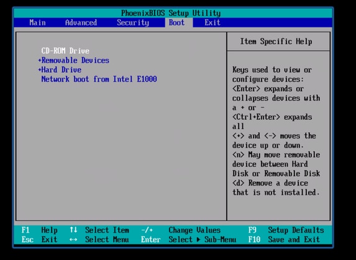The height and width of the screenshot is (260, 356).
Task: Click 'Select Item' label in footer
Action: [107, 230]
